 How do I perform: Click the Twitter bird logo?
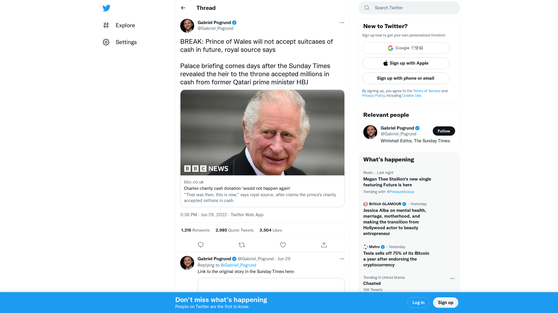tap(106, 8)
